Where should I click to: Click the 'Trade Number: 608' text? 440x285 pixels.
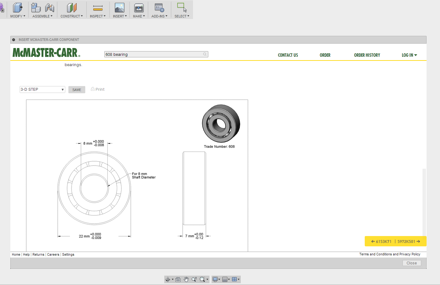pos(219,147)
